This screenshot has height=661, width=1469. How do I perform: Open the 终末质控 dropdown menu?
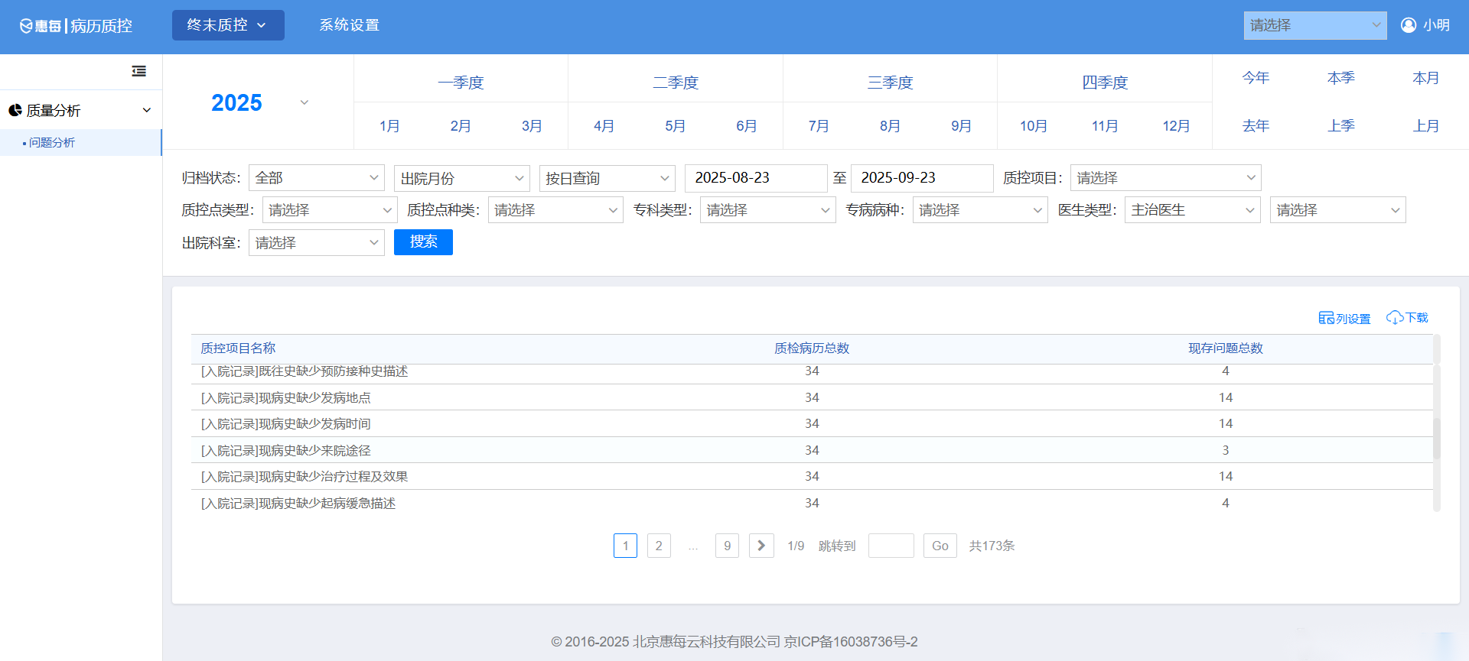coord(228,25)
